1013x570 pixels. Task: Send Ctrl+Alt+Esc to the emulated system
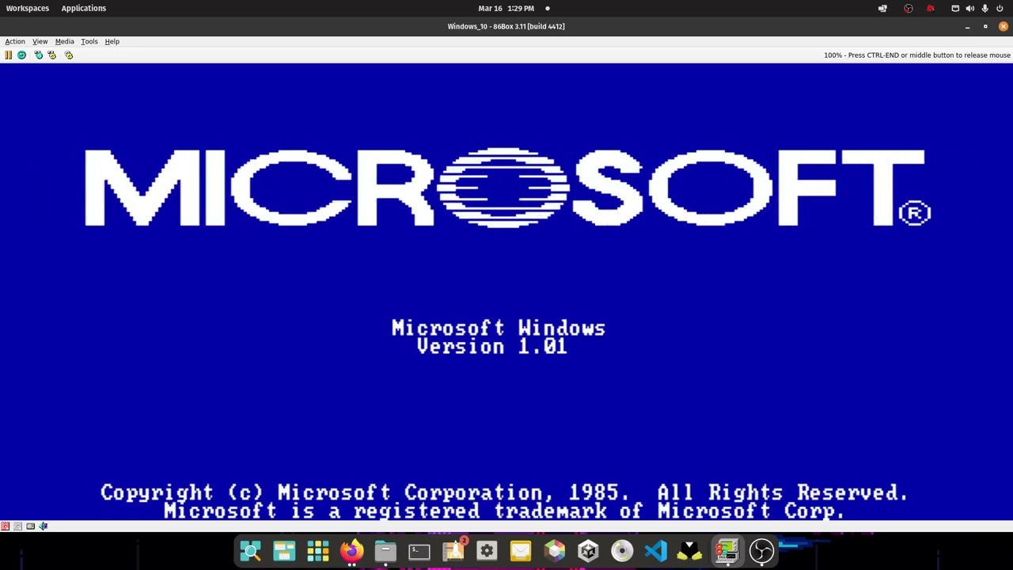click(51, 55)
